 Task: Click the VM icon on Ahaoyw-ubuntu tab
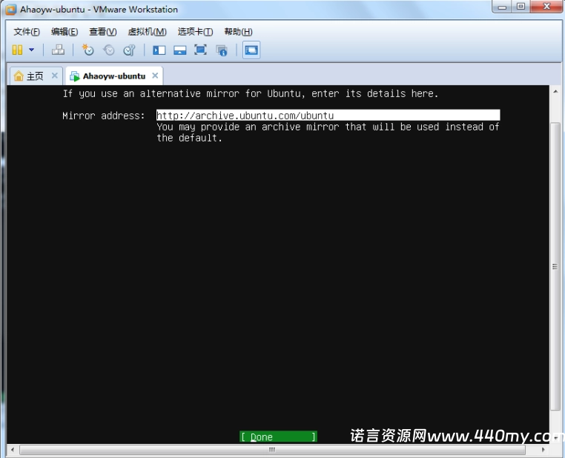[75, 76]
